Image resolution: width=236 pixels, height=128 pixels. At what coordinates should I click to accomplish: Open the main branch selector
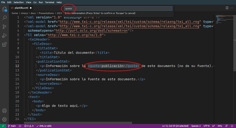pos(12,126)
